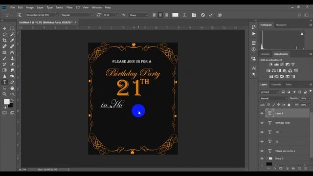
Task: Create warped text
Action: (185, 15)
